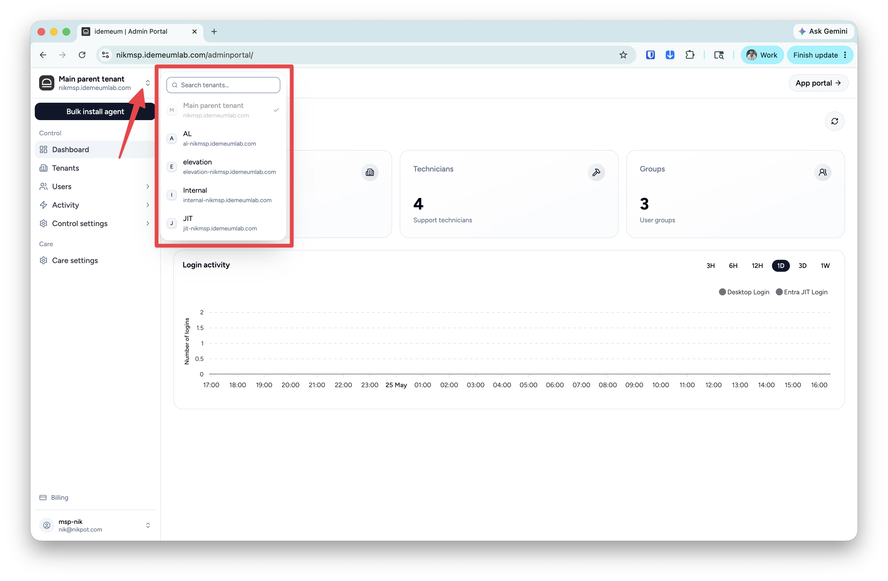Open the Extensions puzzle icon
This screenshot has height=581, width=888.
tap(690, 55)
